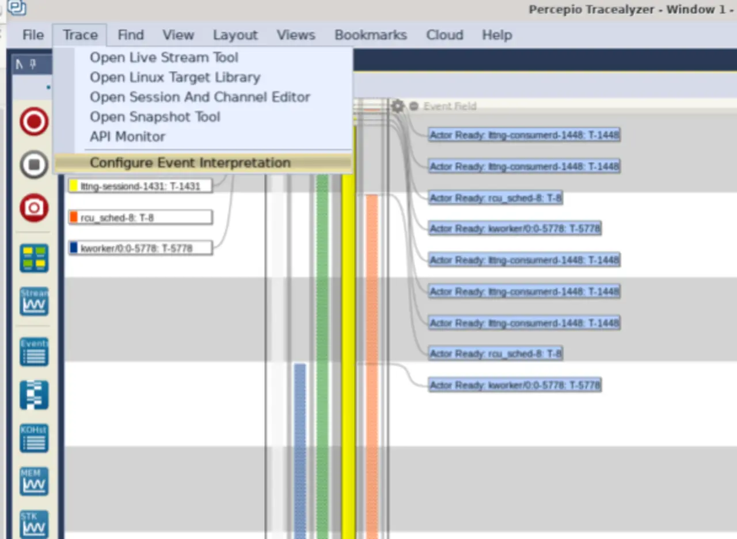The width and height of the screenshot is (737, 539).
Task: Select Open Snapshot Tool menu entry
Action: point(155,117)
